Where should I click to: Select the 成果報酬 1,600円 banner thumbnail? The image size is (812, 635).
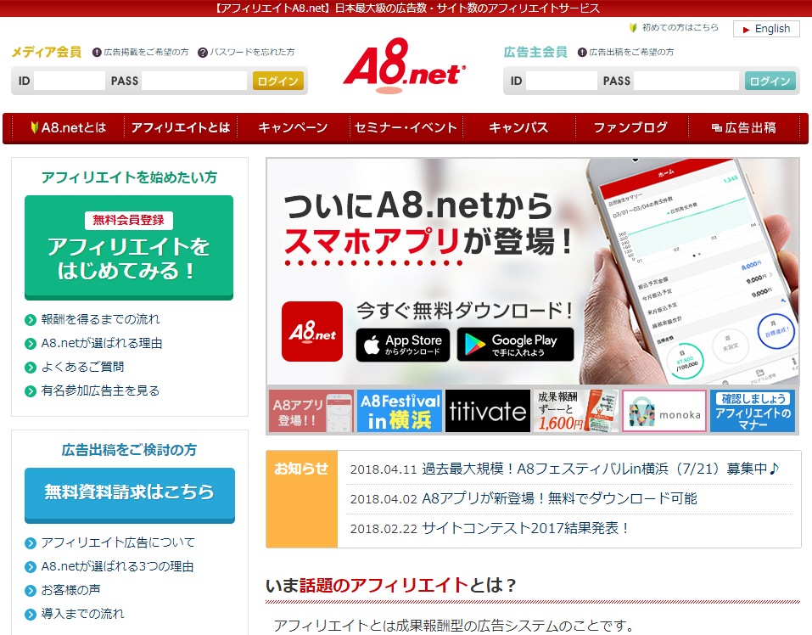pyautogui.click(x=576, y=411)
